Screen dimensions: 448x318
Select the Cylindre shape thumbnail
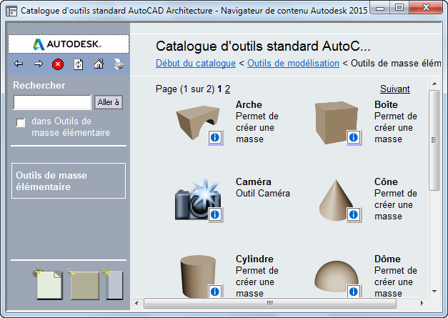click(x=198, y=276)
